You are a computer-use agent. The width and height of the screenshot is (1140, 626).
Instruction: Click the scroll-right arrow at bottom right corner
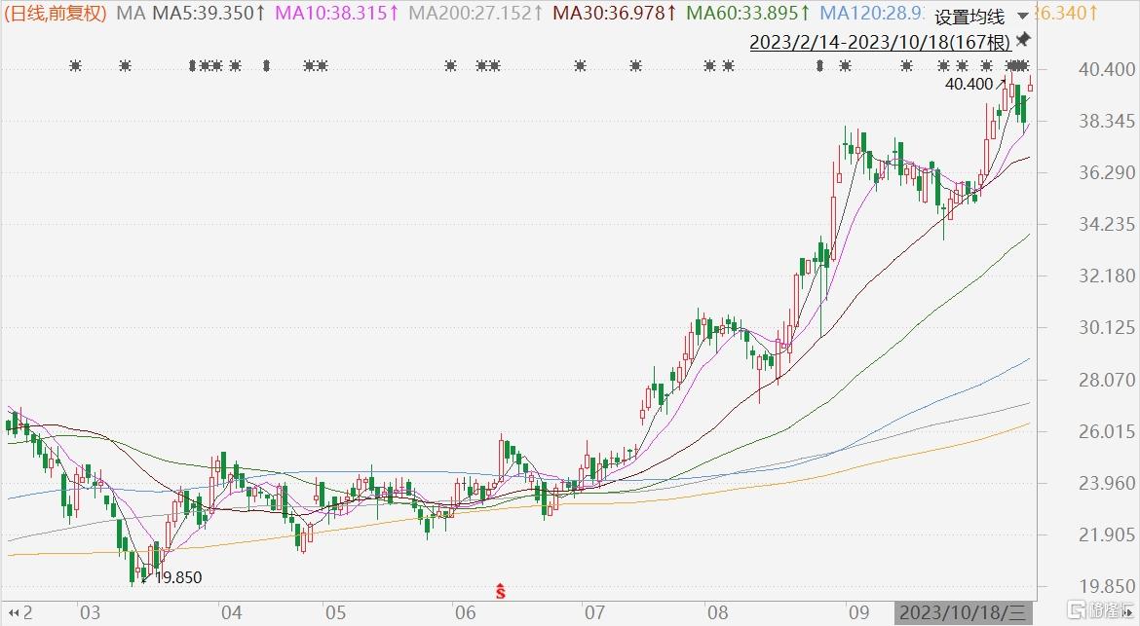pos(1127,614)
